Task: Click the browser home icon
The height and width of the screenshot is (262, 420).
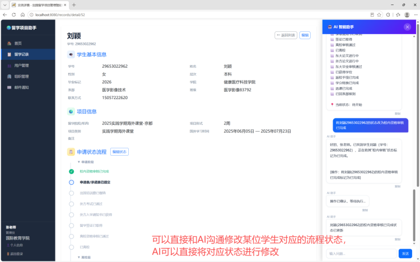Action: pos(22,15)
